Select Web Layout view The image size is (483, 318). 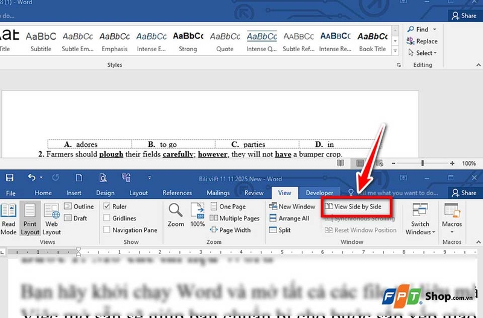51,219
